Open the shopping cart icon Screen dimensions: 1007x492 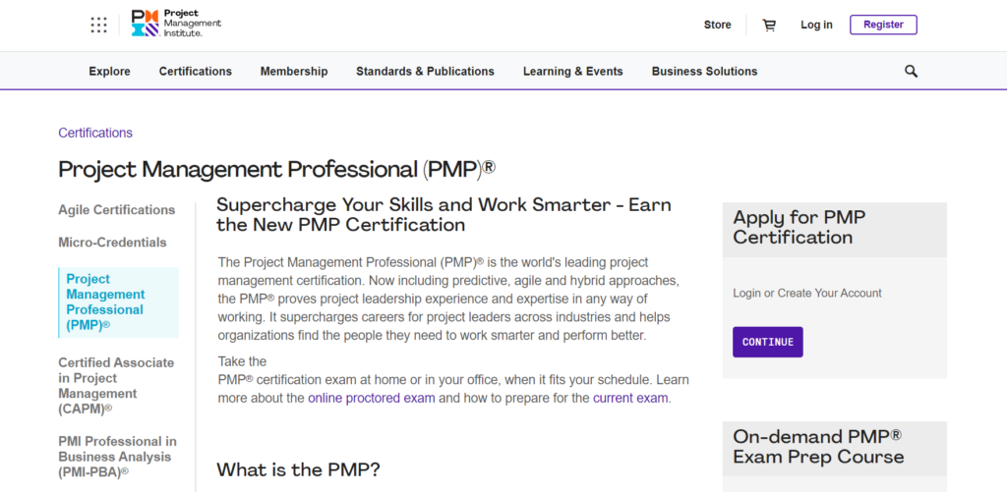pos(769,25)
